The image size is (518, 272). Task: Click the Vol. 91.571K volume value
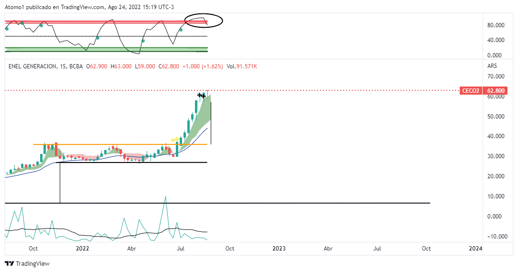(242, 66)
